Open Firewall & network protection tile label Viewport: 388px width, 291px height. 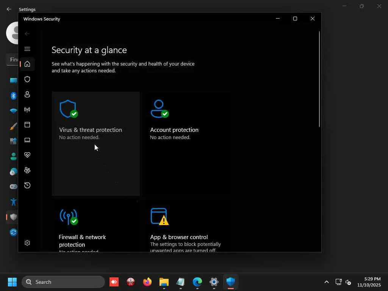[82, 241]
